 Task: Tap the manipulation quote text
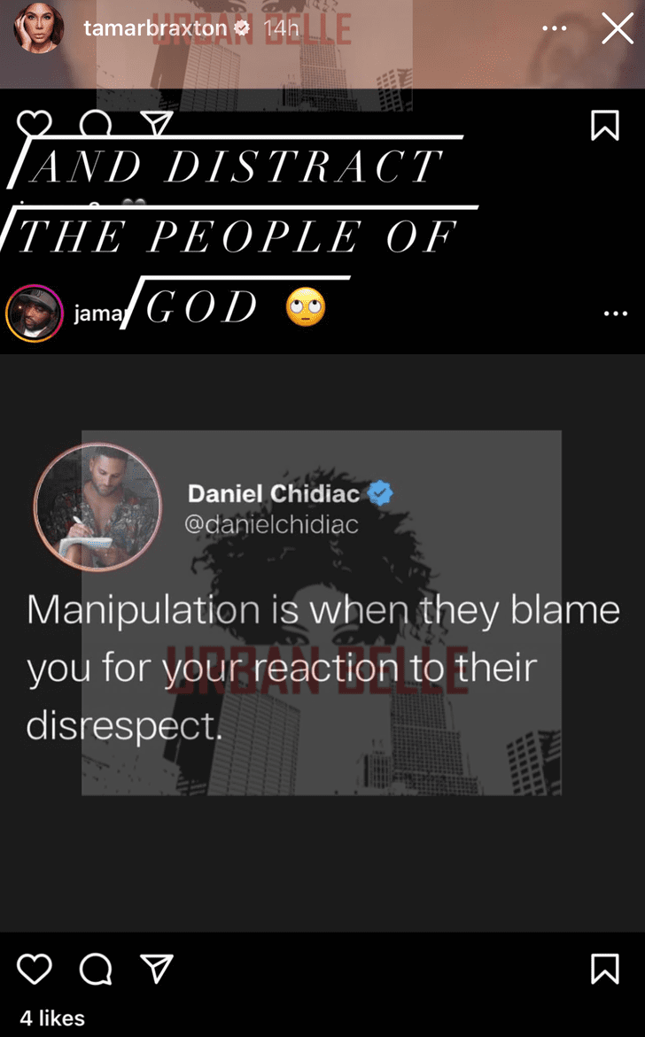pyautogui.click(x=322, y=668)
